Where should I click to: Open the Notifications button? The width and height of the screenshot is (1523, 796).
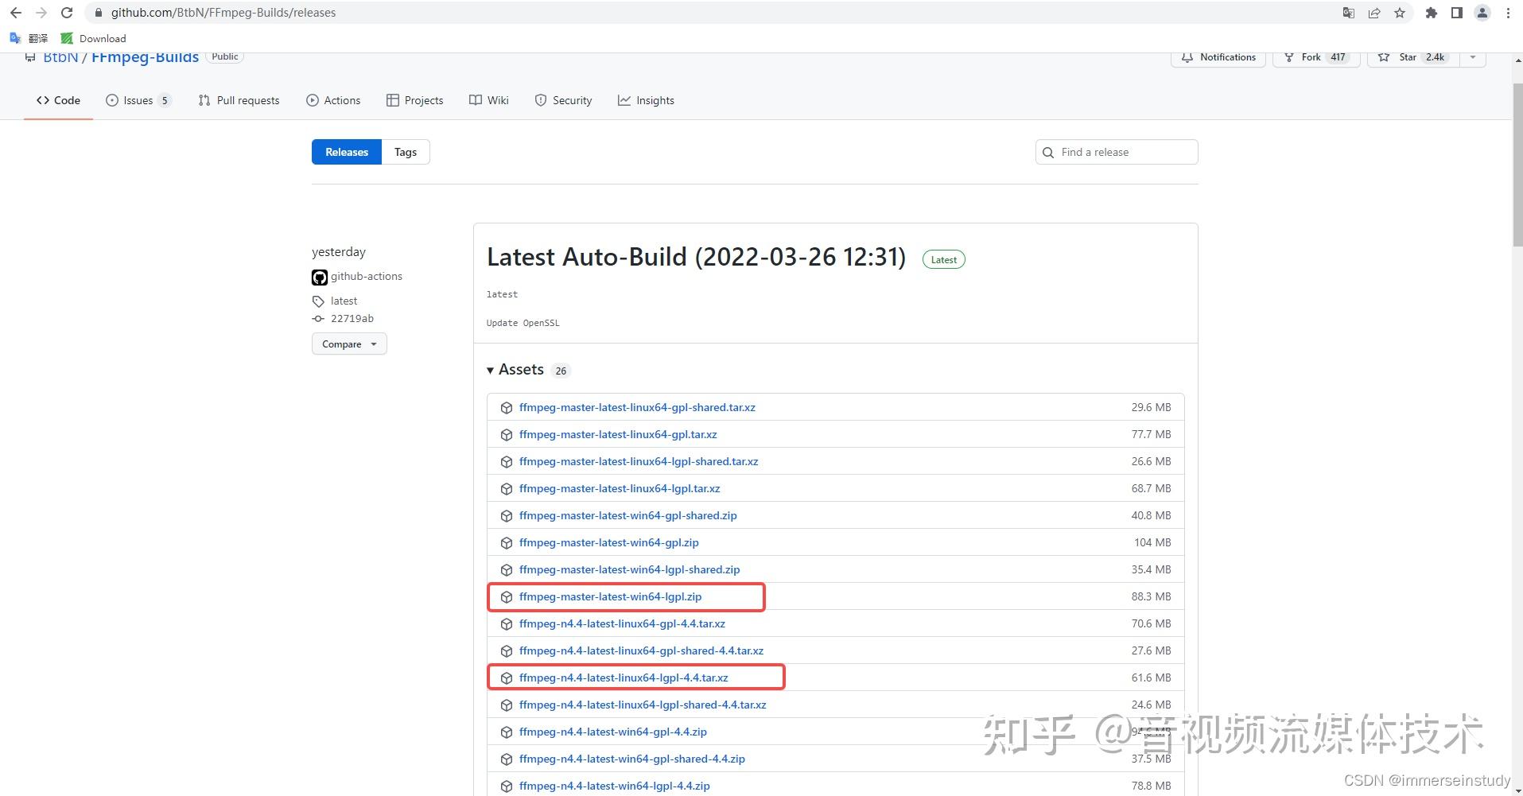pyautogui.click(x=1218, y=57)
